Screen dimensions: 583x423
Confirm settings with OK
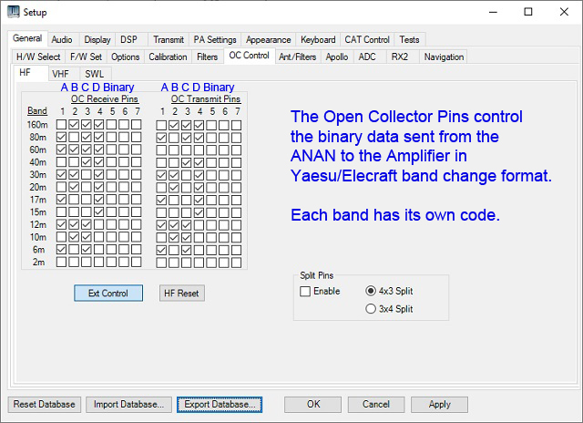coord(312,405)
